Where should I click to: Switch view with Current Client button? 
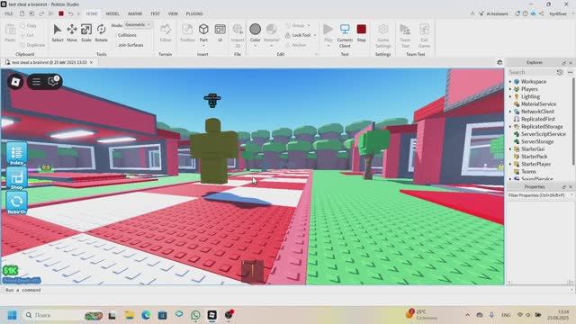click(x=345, y=35)
